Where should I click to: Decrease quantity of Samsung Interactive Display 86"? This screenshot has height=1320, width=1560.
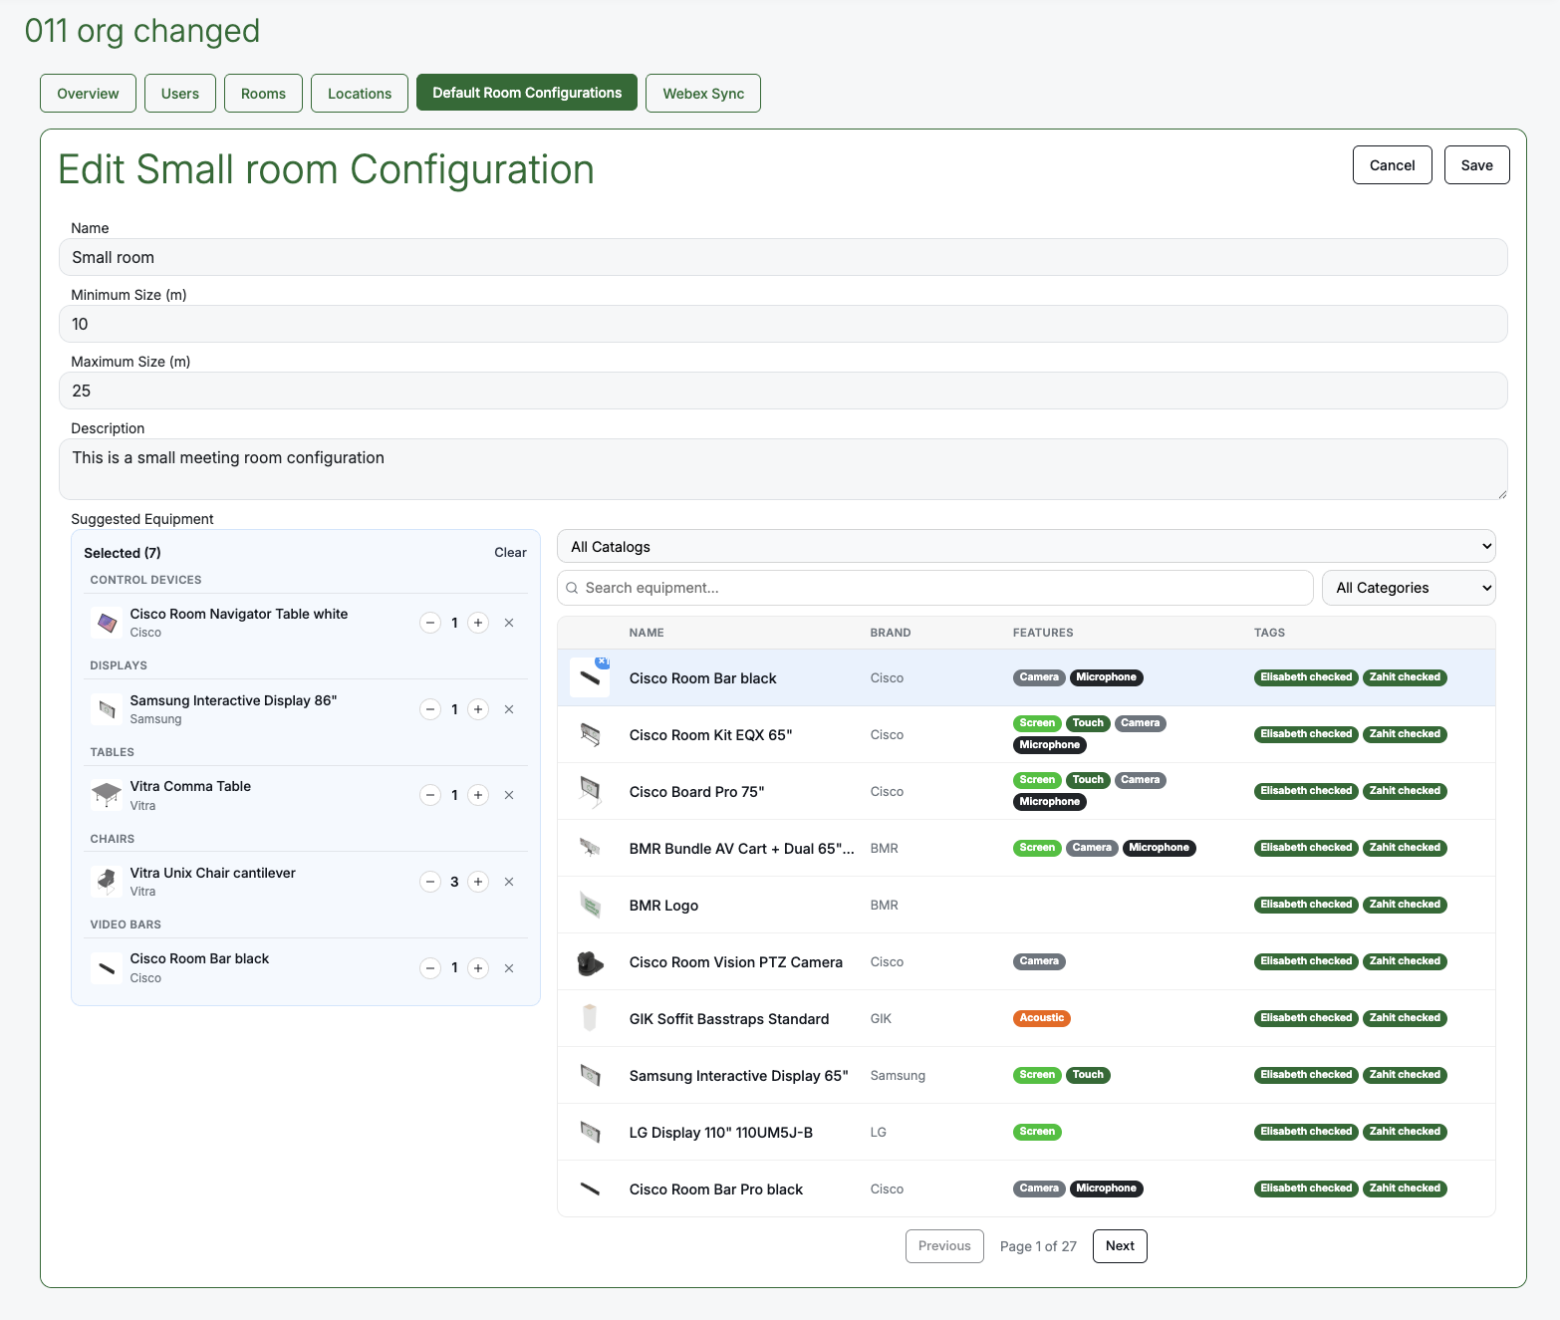pyautogui.click(x=430, y=709)
